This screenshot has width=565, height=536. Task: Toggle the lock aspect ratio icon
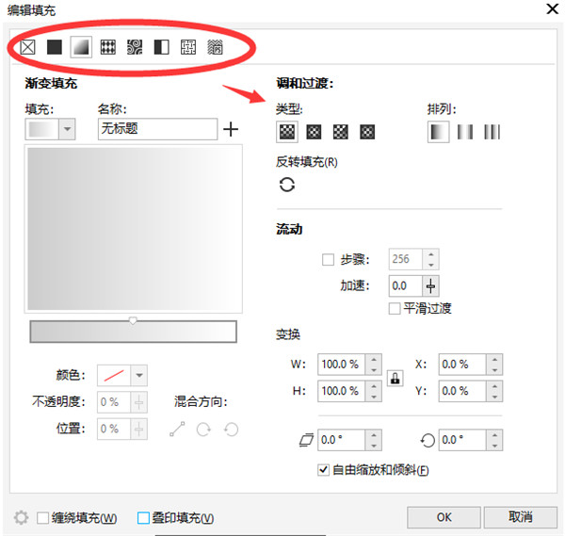[x=395, y=378]
